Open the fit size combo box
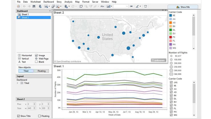 tap(121, 6)
